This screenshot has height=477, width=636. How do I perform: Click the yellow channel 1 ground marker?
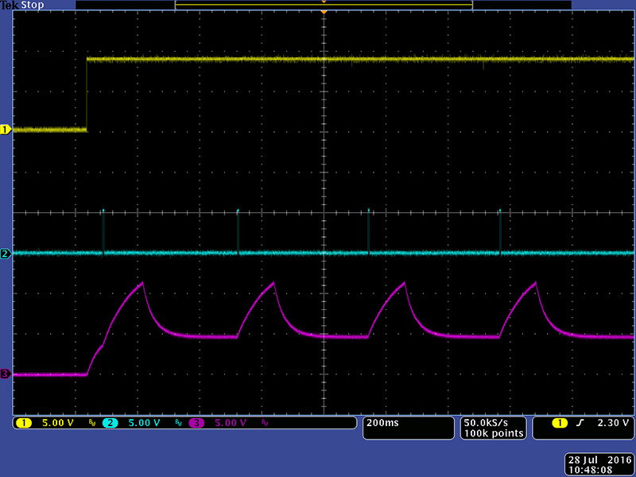(6, 130)
